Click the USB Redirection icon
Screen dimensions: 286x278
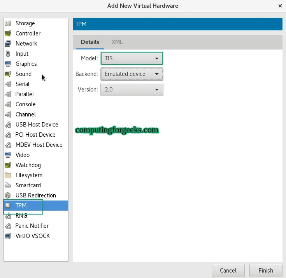(x=8, y=195)
